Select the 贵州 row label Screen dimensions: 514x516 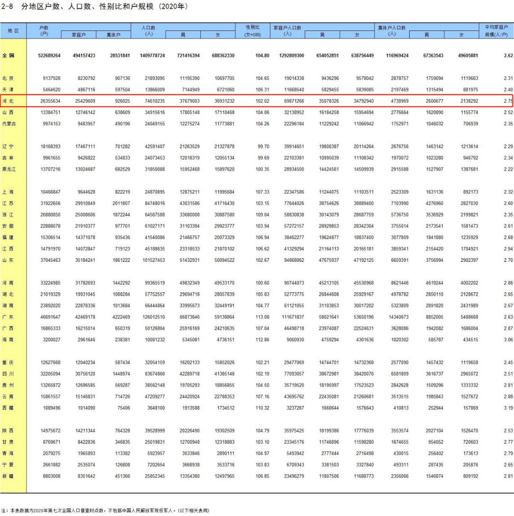click(8, 385)
